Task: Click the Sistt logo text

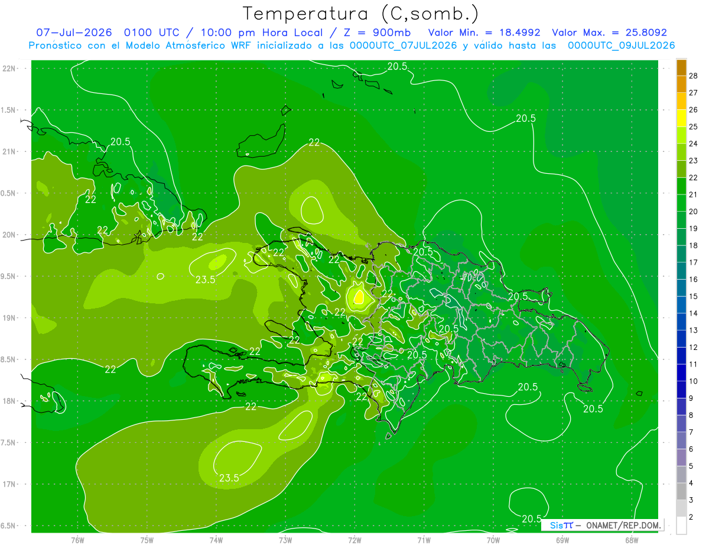Action: click(561, 525)
